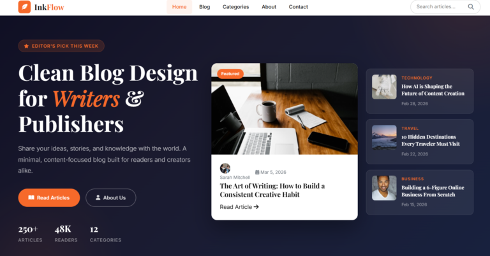Viewport: 490px width, 256px height.
Task: Open the Blog nav item
Action: (x=205, y=7)
